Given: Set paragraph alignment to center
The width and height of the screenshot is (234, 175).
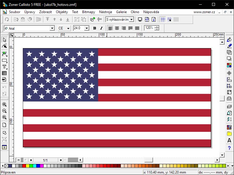Looking at the screenshot, I should tap(117, 28).
